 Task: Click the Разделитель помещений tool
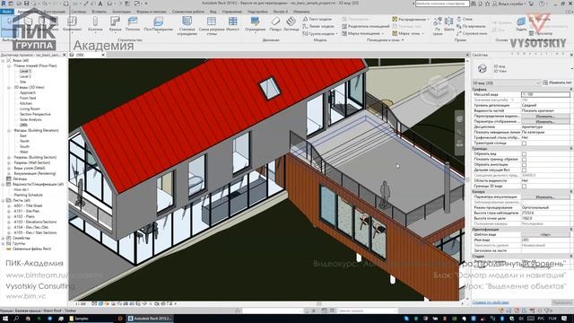(366, 26)
